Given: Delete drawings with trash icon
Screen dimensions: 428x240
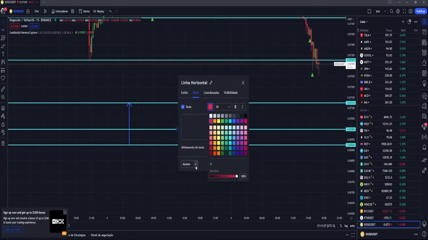Looking at the screenshot, I should click(x=3, y=143).
